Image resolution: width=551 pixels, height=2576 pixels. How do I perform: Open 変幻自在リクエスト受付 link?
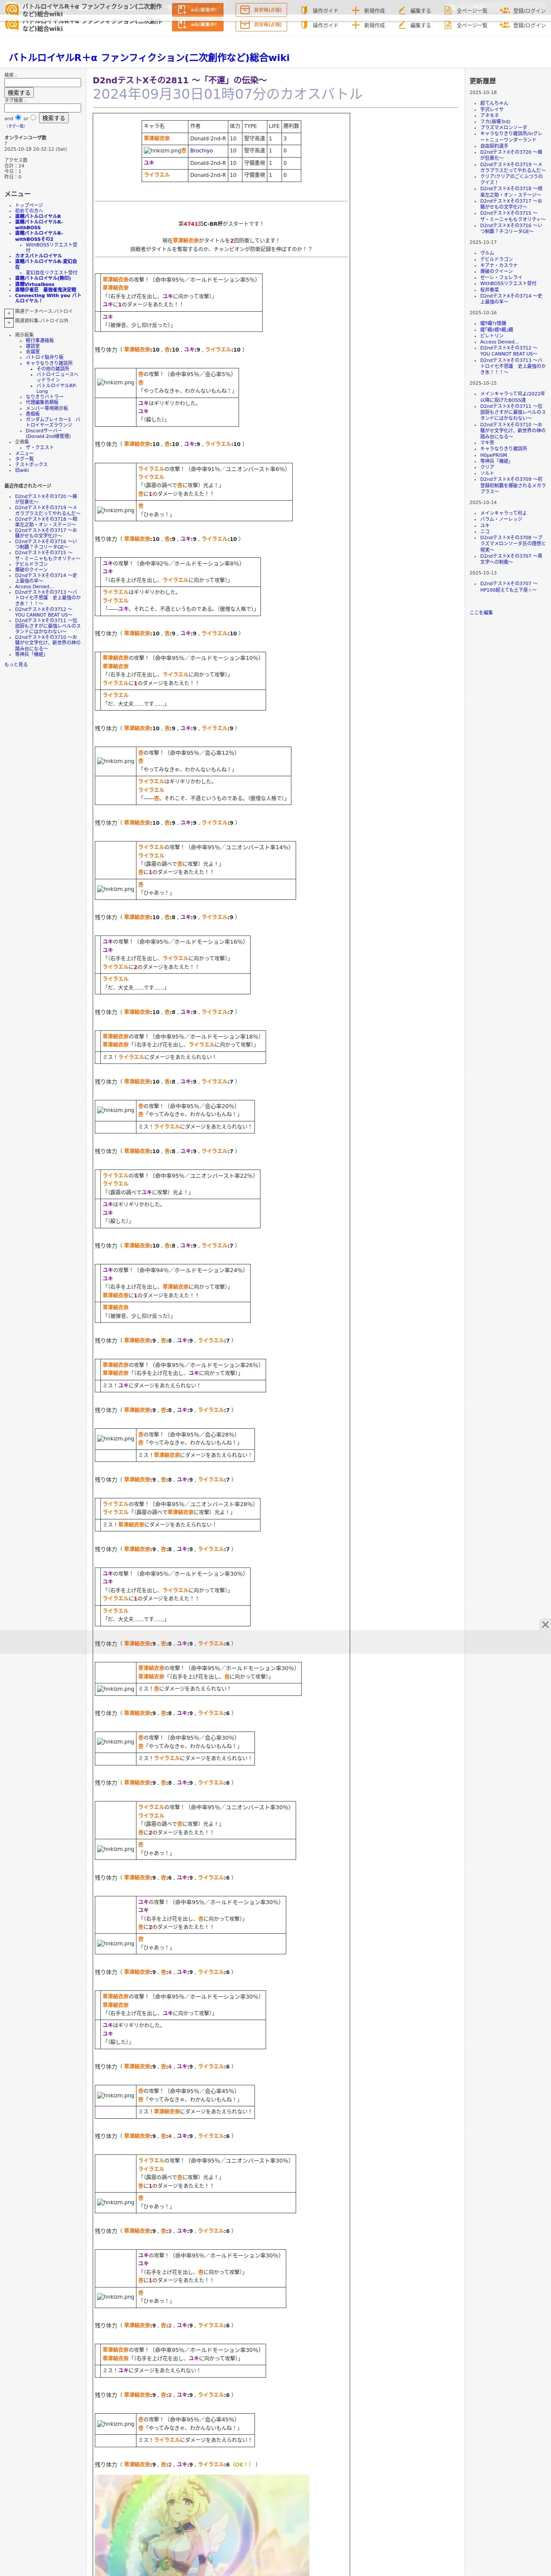click(51, 272)
